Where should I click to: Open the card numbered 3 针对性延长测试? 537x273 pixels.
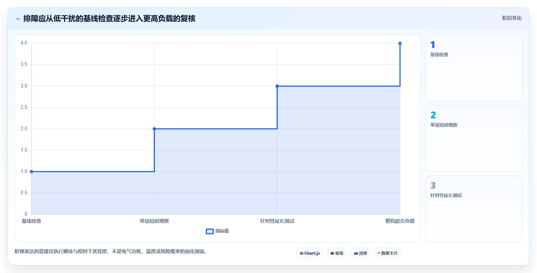(473, 209)
